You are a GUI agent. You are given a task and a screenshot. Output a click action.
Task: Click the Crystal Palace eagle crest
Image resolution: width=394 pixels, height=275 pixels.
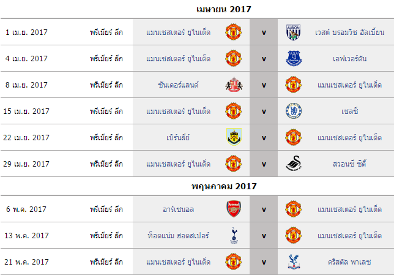294,262
